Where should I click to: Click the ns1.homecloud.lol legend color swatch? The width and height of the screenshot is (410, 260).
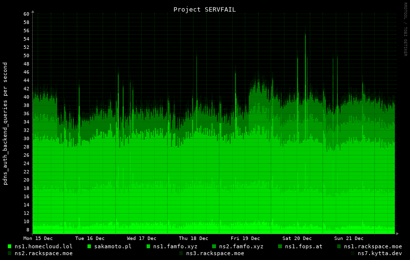pyautogui.click(x=10, y=246)
